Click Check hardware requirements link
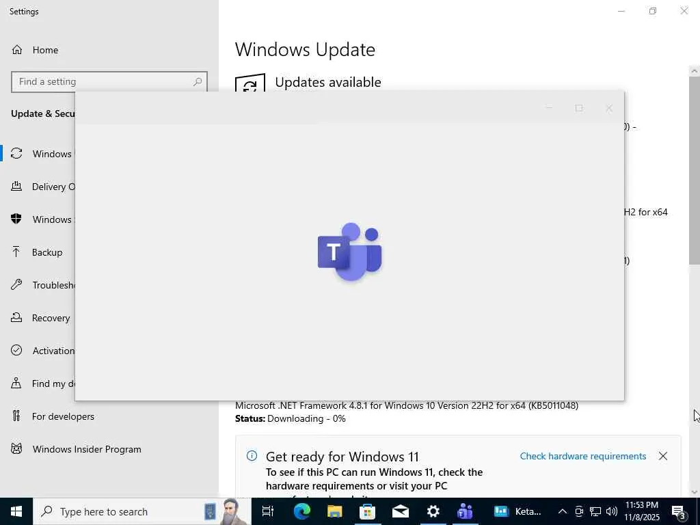 [583, 456]
